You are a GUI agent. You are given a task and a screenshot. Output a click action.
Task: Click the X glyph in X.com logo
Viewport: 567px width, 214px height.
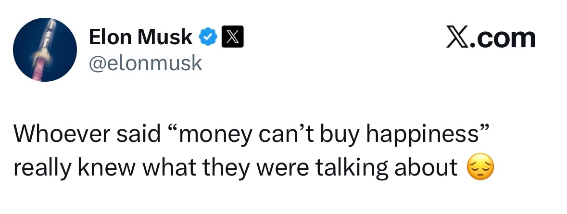[x=456, y=38]
